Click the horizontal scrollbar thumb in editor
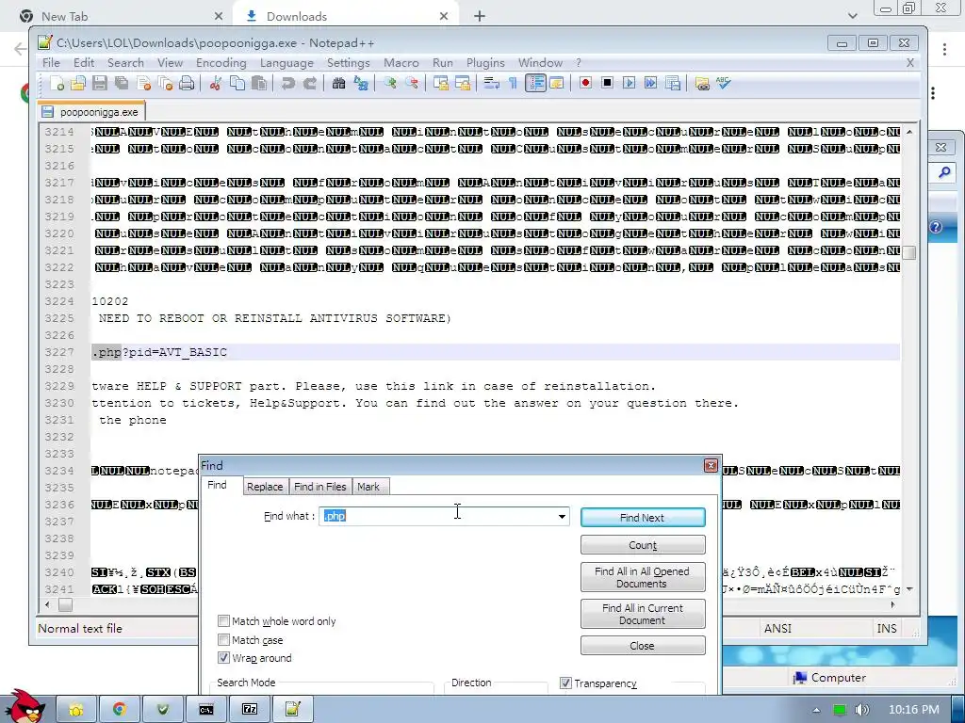 pyautogui.click(x=65, y=605)
